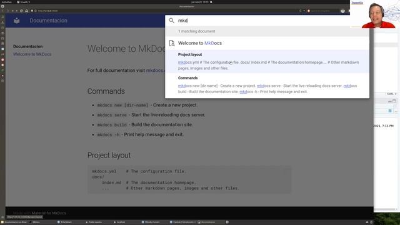Focus the search field containing "mkd"

pyautogui.click(x=262, y=21)
